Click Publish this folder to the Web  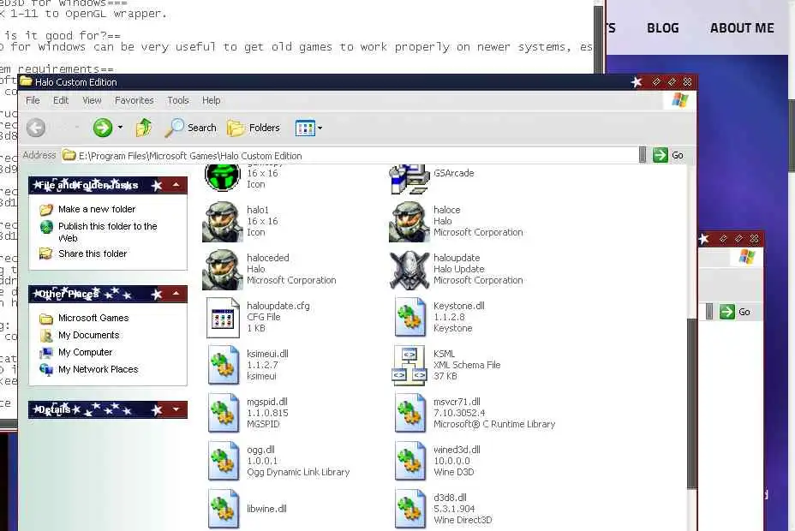107,232
